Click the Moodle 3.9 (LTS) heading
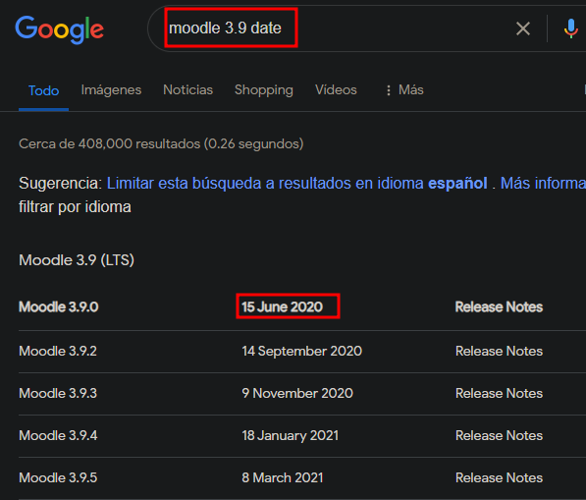This screenshot has height=500, width=586. 77,260
